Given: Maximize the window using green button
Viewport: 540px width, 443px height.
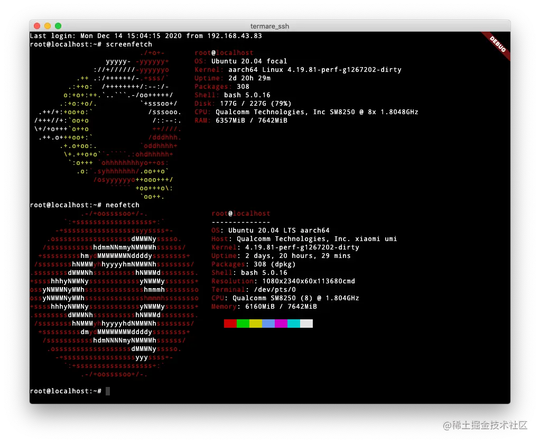Looking at the screenshot, I should click(58, 26).
